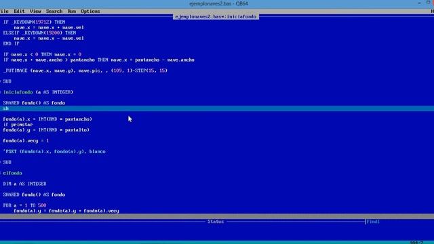Click line fondo(a).y = INT(RND * pantalto)
Screen dimensions: 434x244
click(x=46, y=129)
